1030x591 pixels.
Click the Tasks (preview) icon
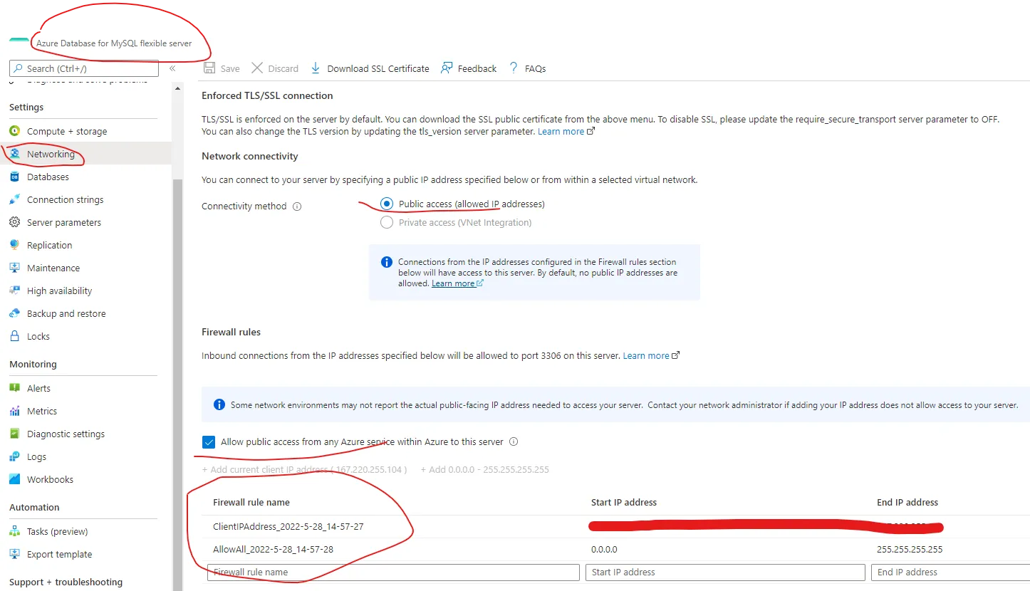14,531
